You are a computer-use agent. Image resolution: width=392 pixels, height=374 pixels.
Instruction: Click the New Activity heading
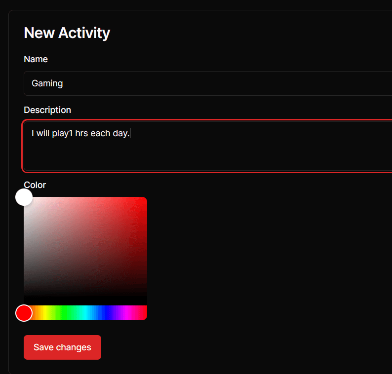(x=67, y=33)
